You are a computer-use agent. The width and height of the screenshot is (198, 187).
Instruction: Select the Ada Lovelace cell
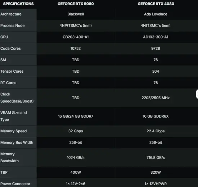click(156, 14)
